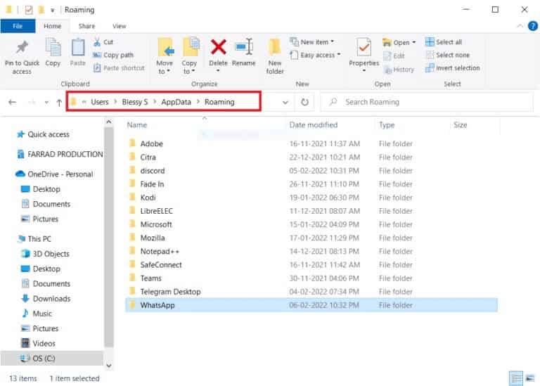This screenshot has width=540, height=386.
Task: Click Blessy S in the address path
Action: [x=135, y=102]
